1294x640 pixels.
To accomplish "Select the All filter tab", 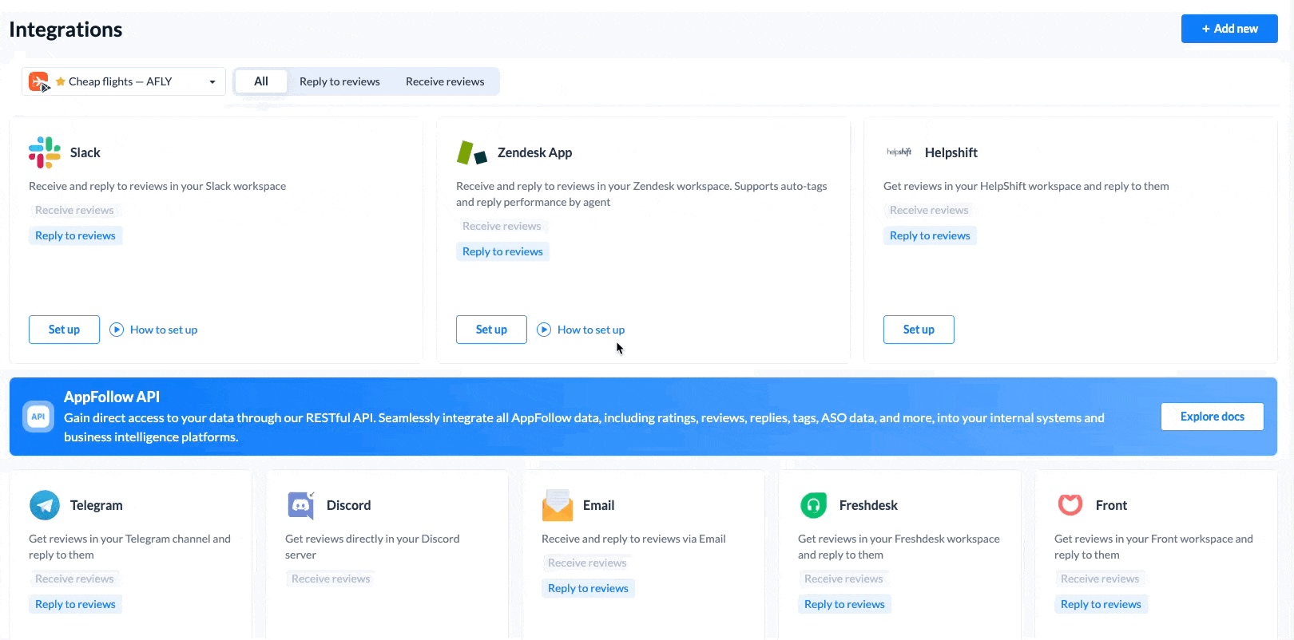I will [261, 81].
